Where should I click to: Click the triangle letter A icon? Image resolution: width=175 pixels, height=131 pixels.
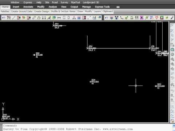[x=74, y=18]
